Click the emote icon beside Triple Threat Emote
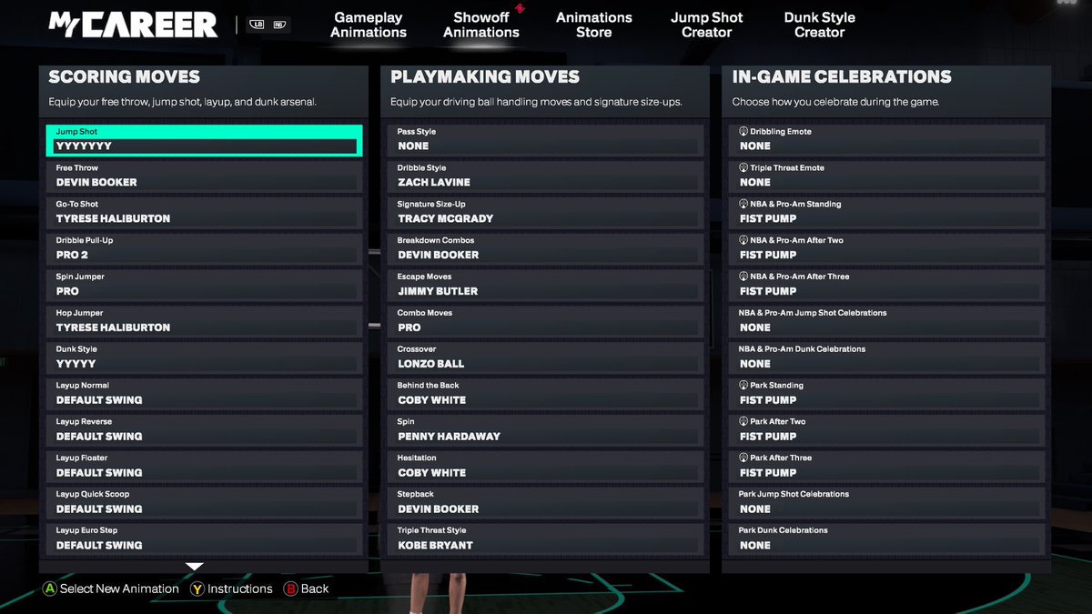 [743, 168]
